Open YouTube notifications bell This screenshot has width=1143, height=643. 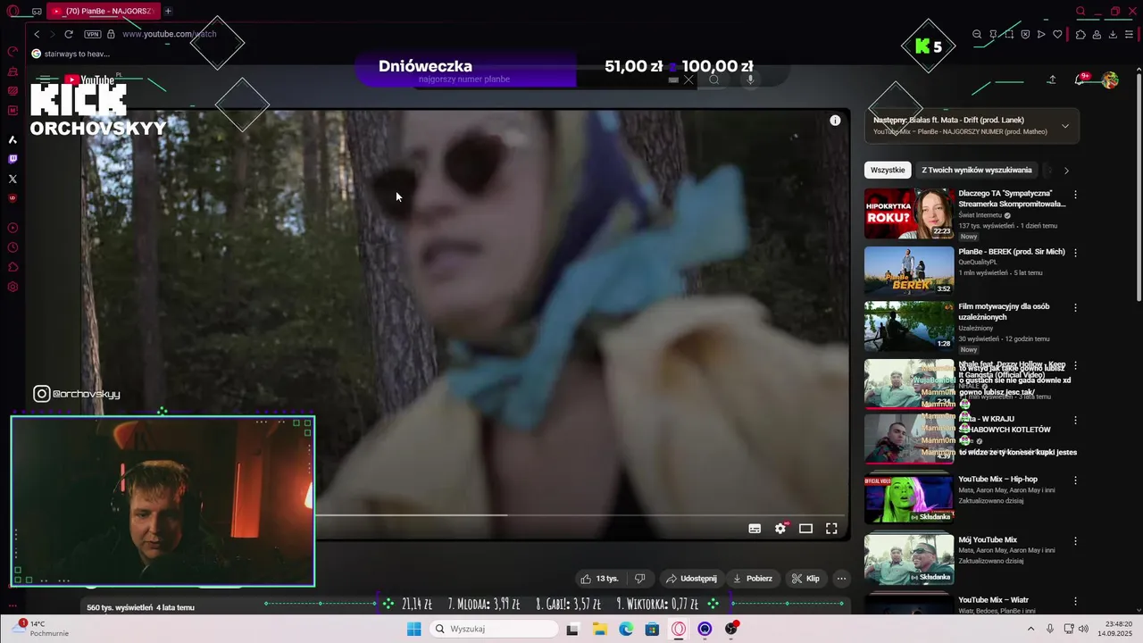[x=1080, y=79]
